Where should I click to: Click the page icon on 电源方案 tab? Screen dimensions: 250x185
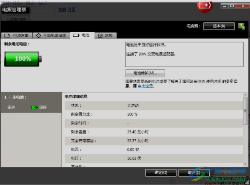click(7, 36)
